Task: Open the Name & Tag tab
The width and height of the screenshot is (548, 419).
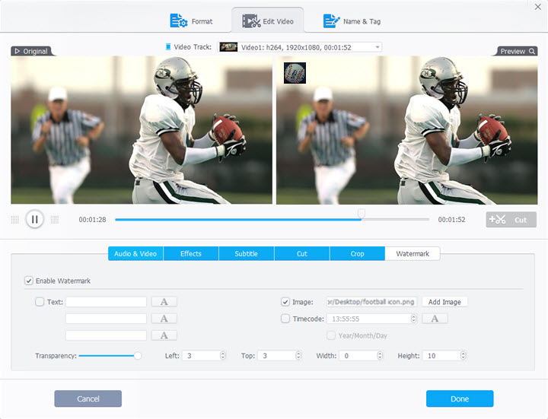Action: [352, 21]
